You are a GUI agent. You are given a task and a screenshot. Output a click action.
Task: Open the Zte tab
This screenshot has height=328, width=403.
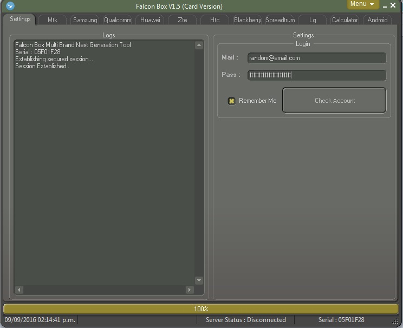182,20
